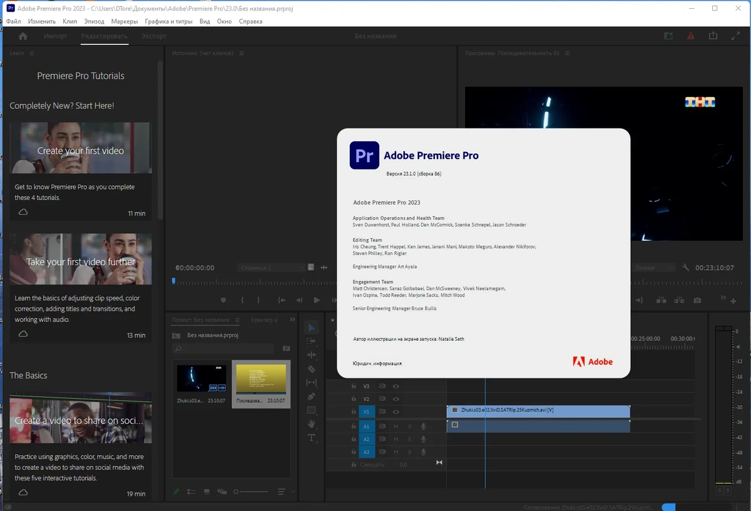Select the Zhuki.s03.e02 clip on V1 timeline

(538, 410)
